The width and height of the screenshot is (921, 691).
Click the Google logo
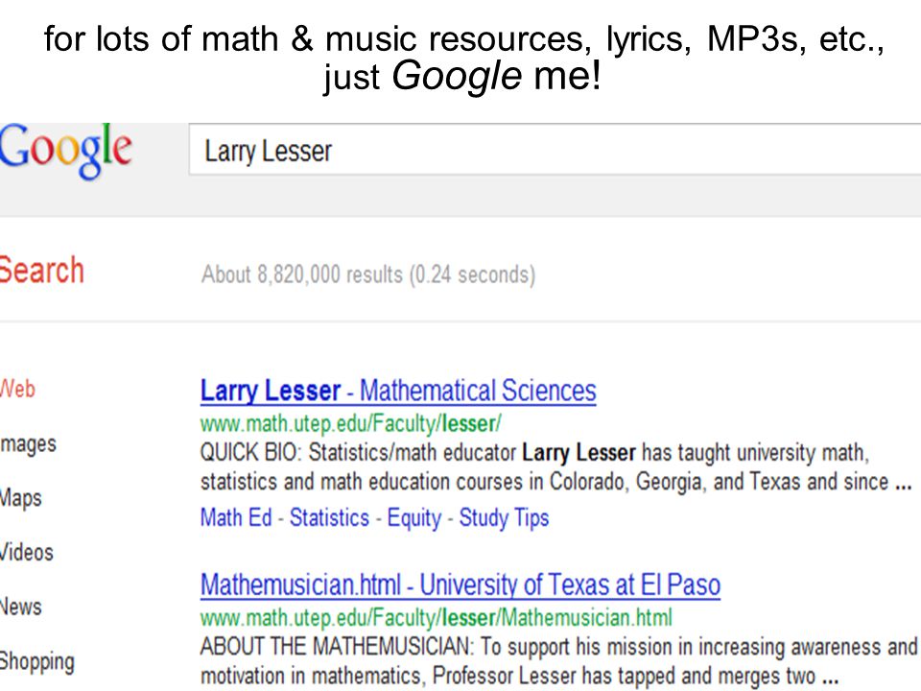[65, 151]
